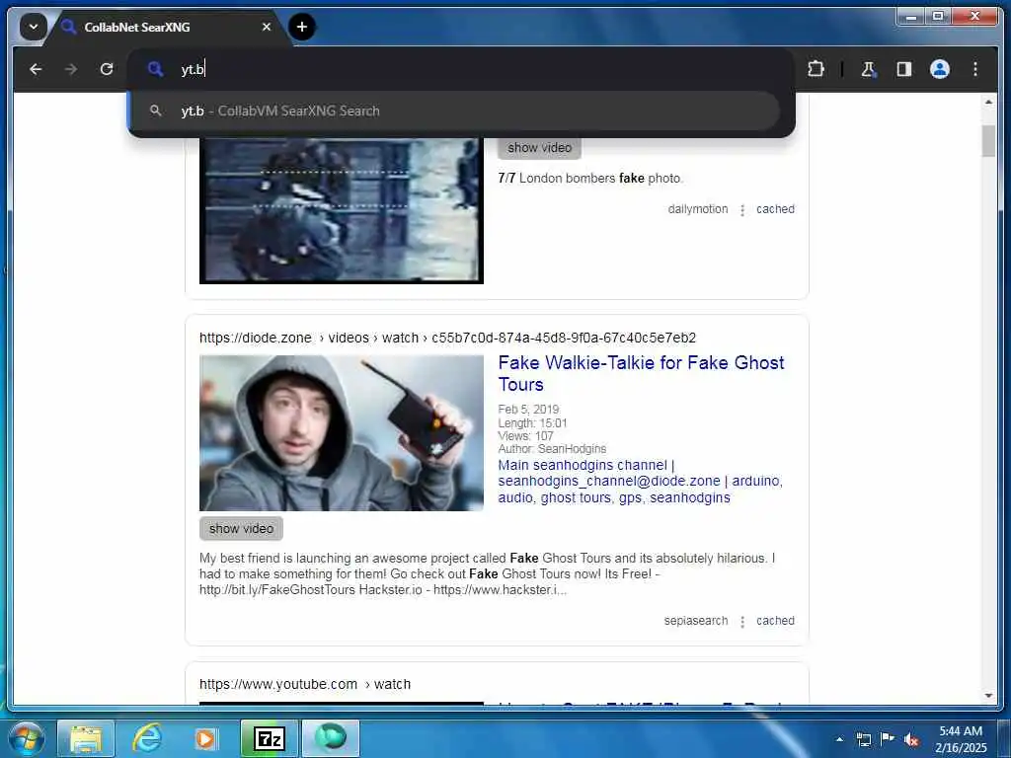The image size is (1011, 758).
Task: Click the page scrollbar down arrow
Action: pyautogui.click(x=988, y=696)
